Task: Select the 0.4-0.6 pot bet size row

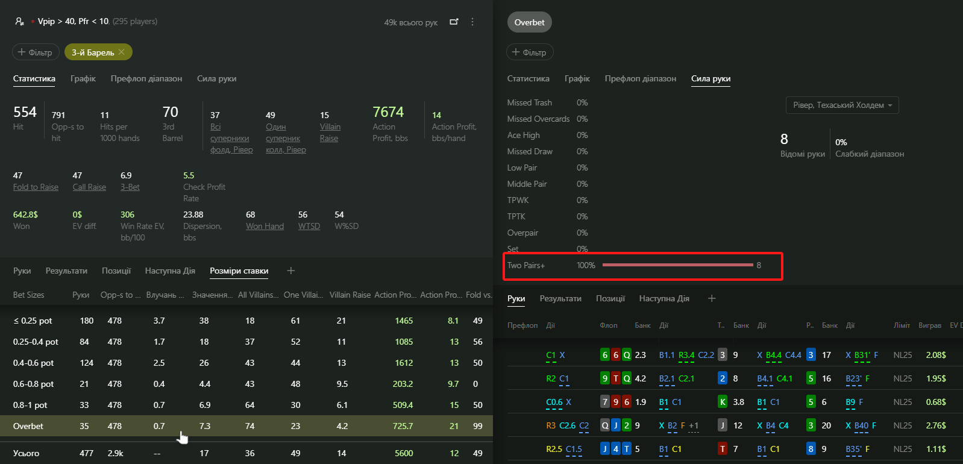Action: click(246, 363)
